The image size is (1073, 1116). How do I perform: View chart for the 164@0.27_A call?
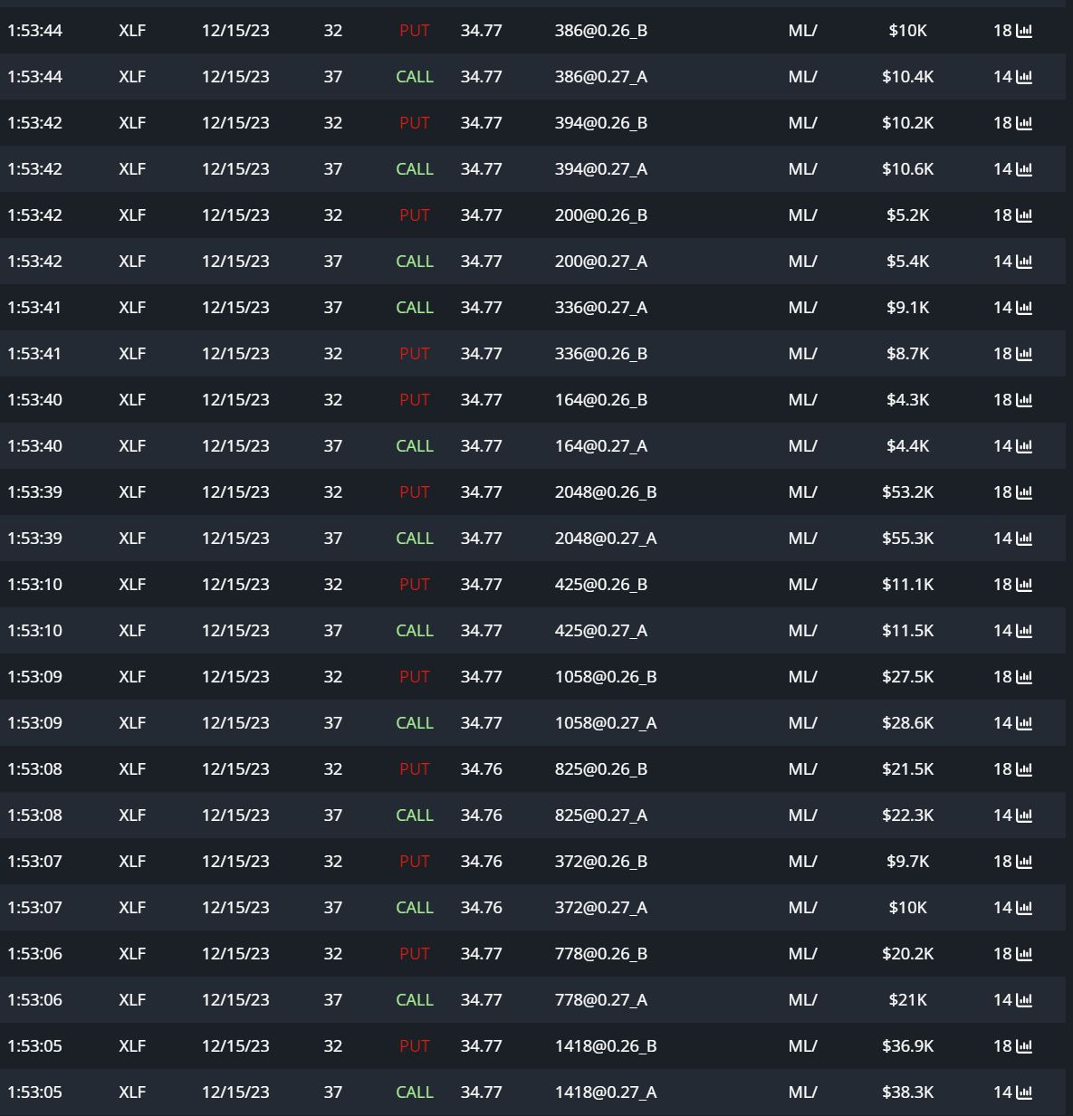coord(1024,446)
